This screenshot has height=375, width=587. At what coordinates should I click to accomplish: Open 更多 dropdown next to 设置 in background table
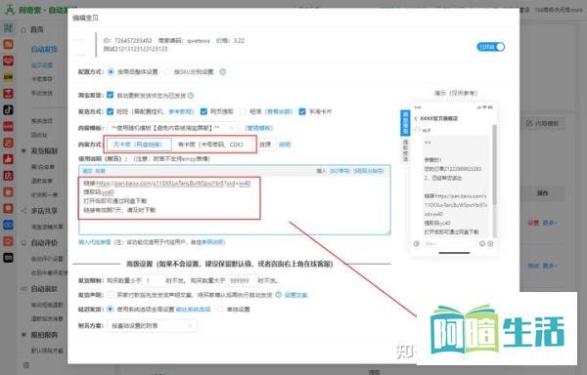(x=550, y=223)
